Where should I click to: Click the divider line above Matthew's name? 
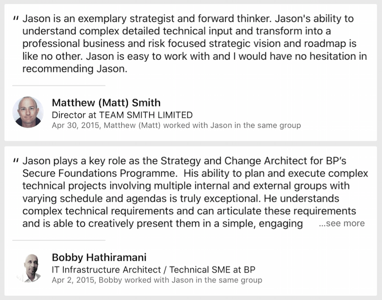coord(59,86)
